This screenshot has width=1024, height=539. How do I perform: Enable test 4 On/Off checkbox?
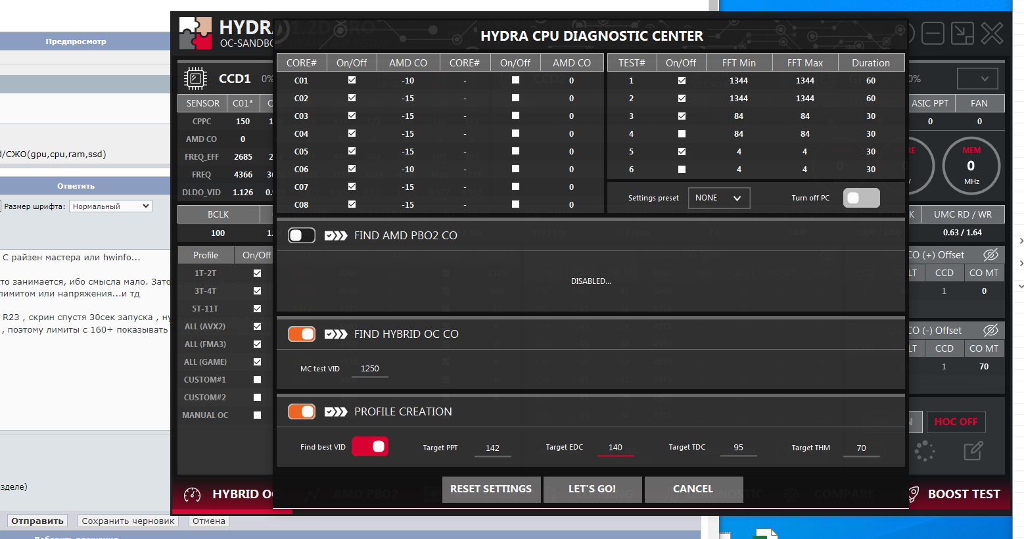click(682, 133)
